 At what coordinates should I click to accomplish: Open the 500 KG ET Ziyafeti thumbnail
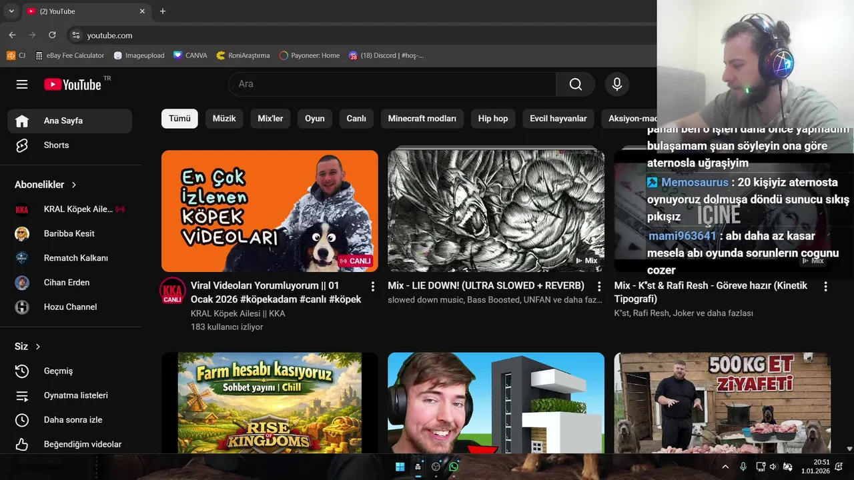[x=723, y=403]
